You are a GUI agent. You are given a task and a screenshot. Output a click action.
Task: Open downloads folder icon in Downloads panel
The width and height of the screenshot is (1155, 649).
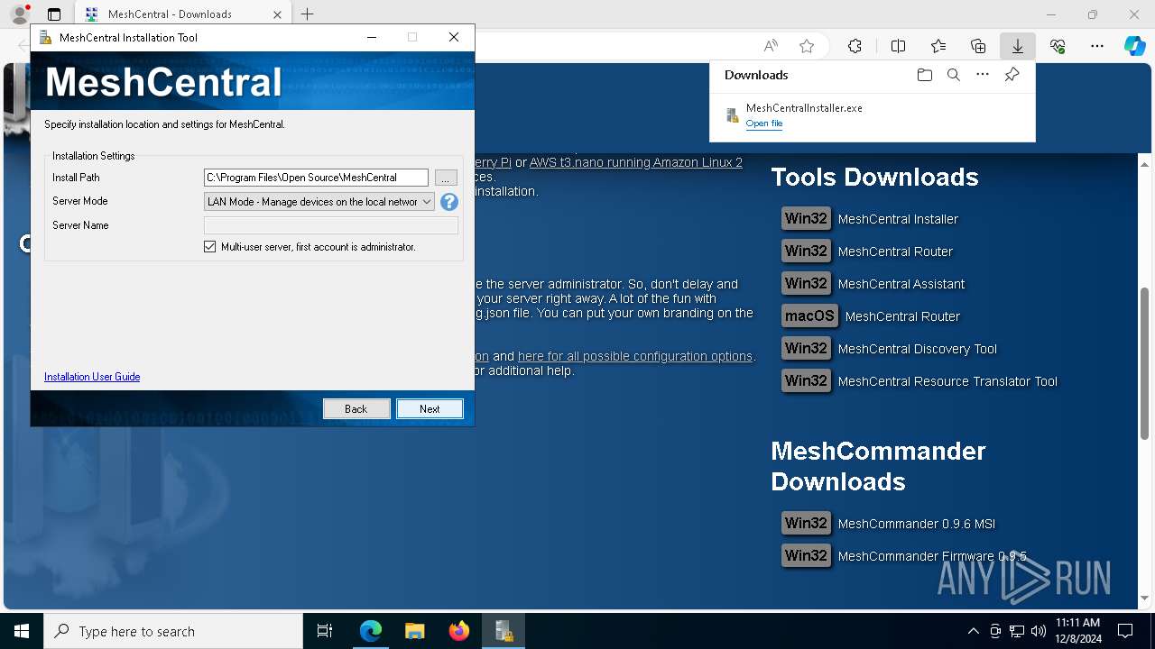[x=924, y=75]
